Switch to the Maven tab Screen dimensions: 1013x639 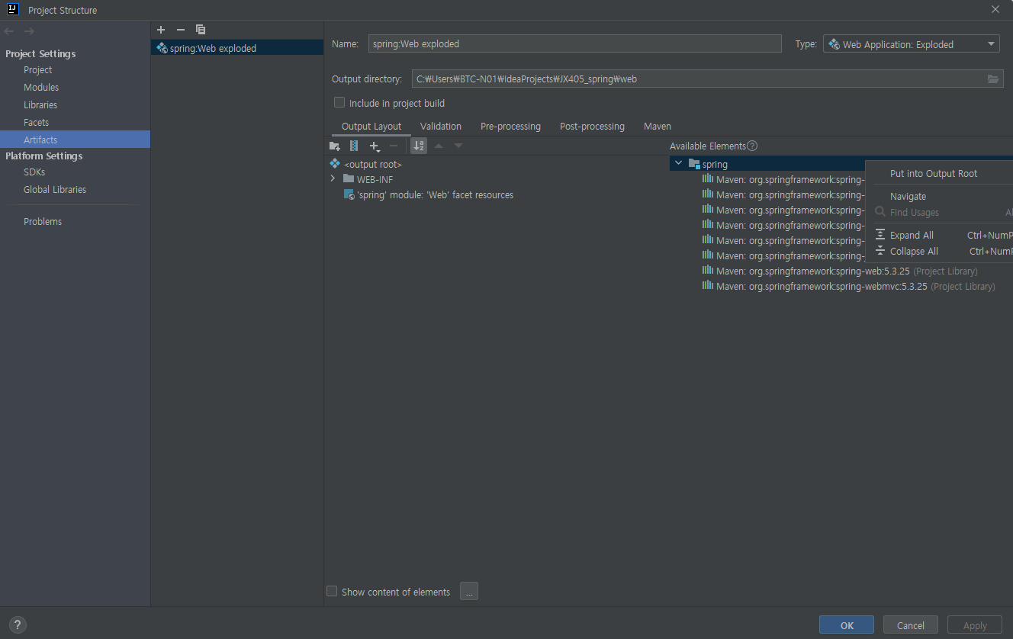tap(658, 127)
